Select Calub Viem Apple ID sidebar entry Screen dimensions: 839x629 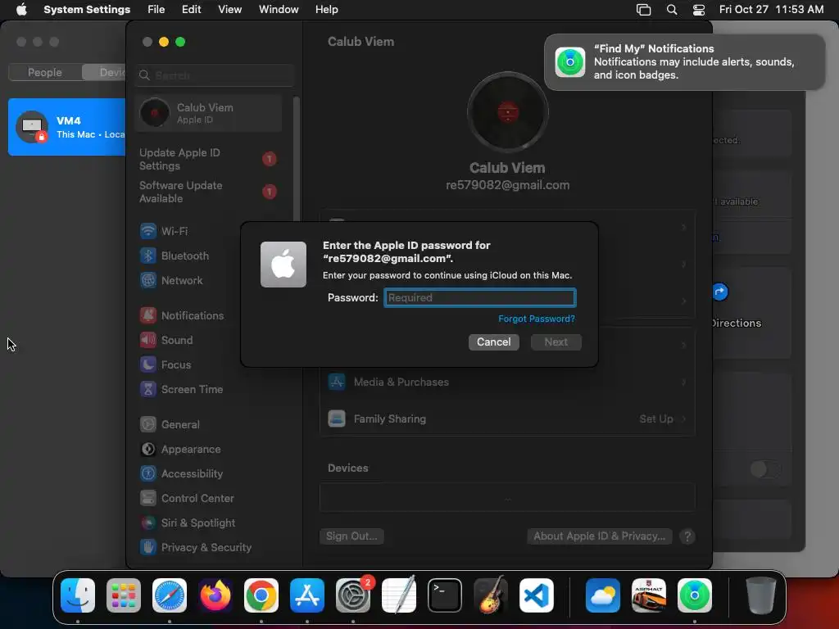208,113
